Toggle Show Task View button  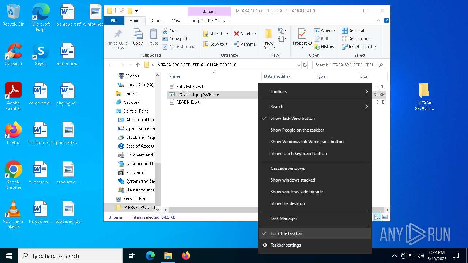click(x=315, y=118)
